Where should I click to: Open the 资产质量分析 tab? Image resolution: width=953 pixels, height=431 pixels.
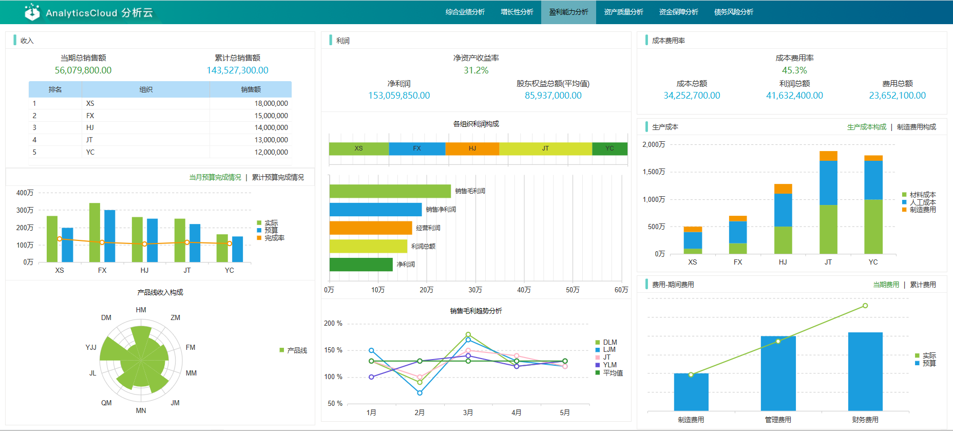pos(623,12)
